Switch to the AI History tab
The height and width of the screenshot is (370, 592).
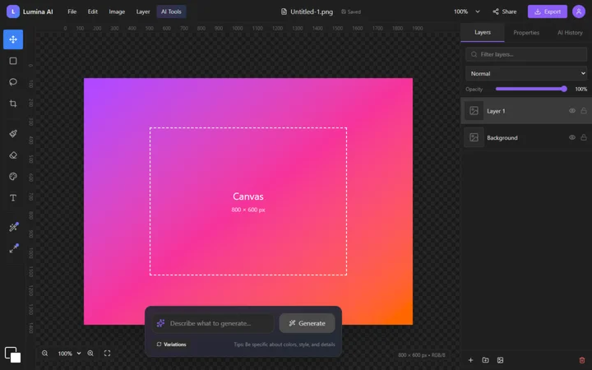coord(570,33)
